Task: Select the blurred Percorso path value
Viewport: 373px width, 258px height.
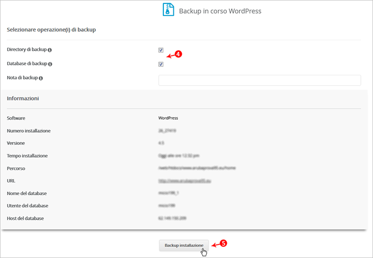Action: tap(197, 168)
